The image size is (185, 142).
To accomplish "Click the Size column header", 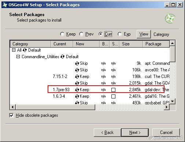I will coord(131,44).
